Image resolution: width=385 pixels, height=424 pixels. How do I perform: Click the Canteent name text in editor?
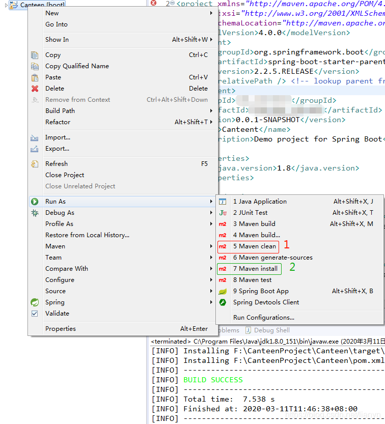click(240, 129)
